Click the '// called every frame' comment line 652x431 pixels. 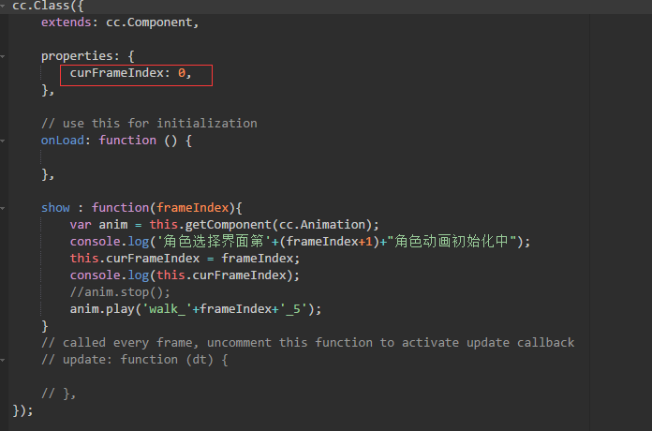pyautogui.click(x=307, y=343)
